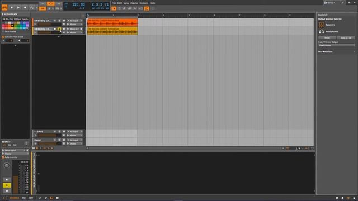The width and height of the screenshot is (358, 201).
Task: Click the Solo as Cue button
Action: [346, 38]
